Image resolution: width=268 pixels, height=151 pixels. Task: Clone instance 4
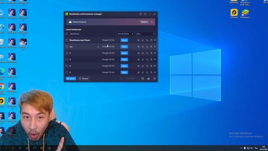click(147, 66)
